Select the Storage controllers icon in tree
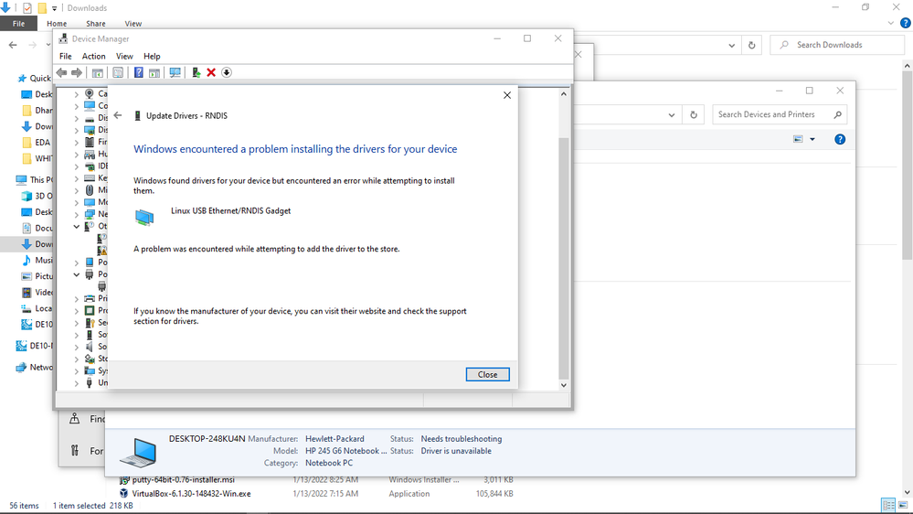The width and height of the screenshot is (913, 514). pyautogui.click(x=89, y=359)
